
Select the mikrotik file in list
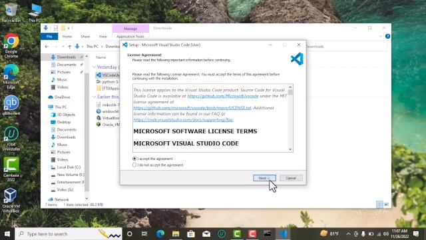pos(108,105)
